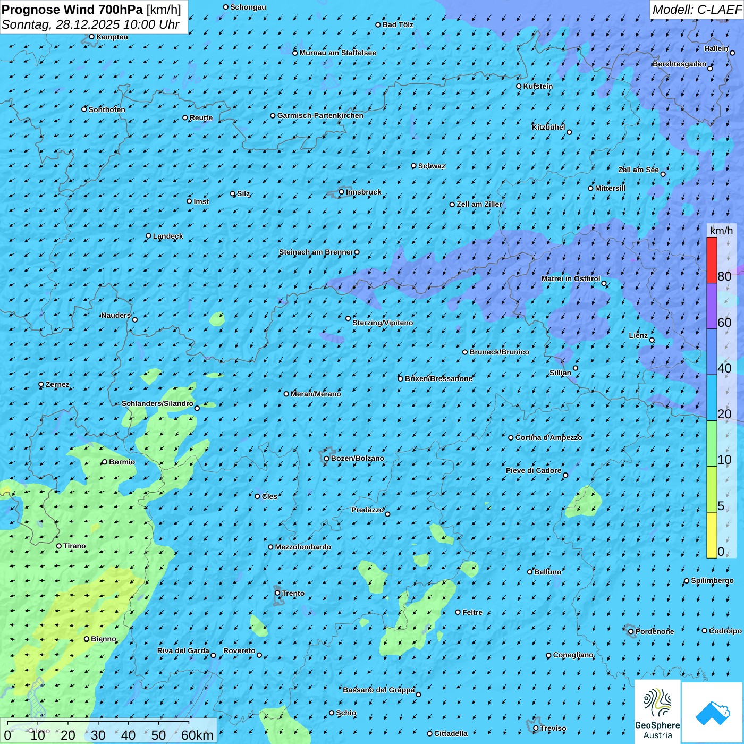Click the Codroipo label
The width and height of the screenshot is (744, 744).
pos(725,631)
